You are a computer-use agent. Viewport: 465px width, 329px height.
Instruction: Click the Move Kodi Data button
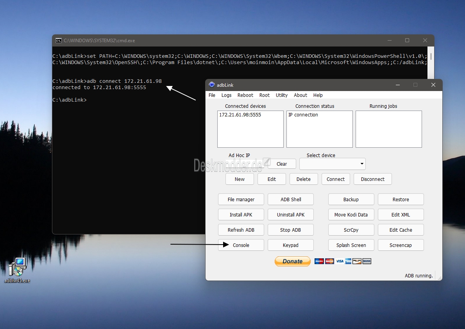tap(351, 215)
